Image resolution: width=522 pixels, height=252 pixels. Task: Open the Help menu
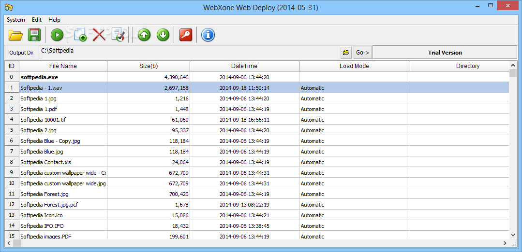tap(54, 20)
